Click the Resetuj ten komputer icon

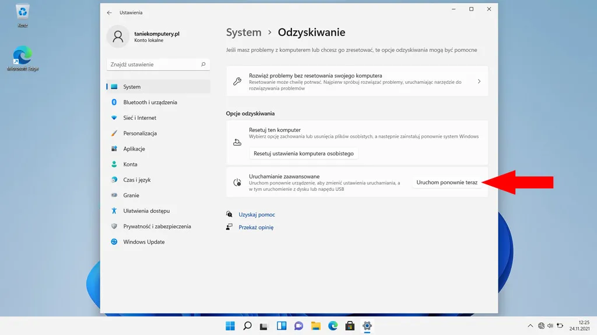click(237, 142)
